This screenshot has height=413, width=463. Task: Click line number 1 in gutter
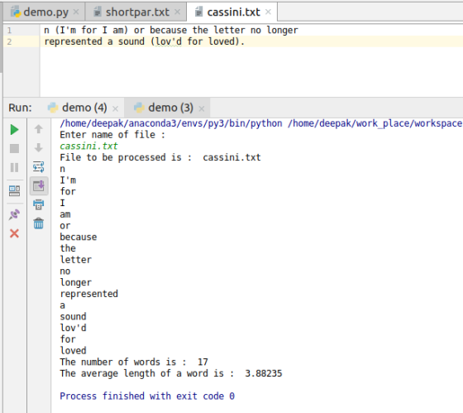pos(9,30)
